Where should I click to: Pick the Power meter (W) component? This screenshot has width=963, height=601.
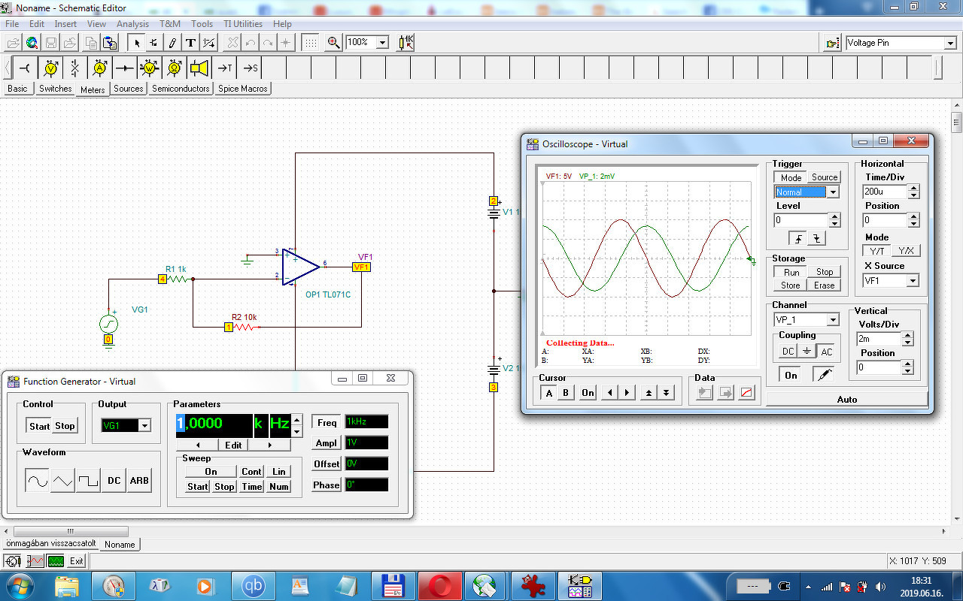pos(149,68)
